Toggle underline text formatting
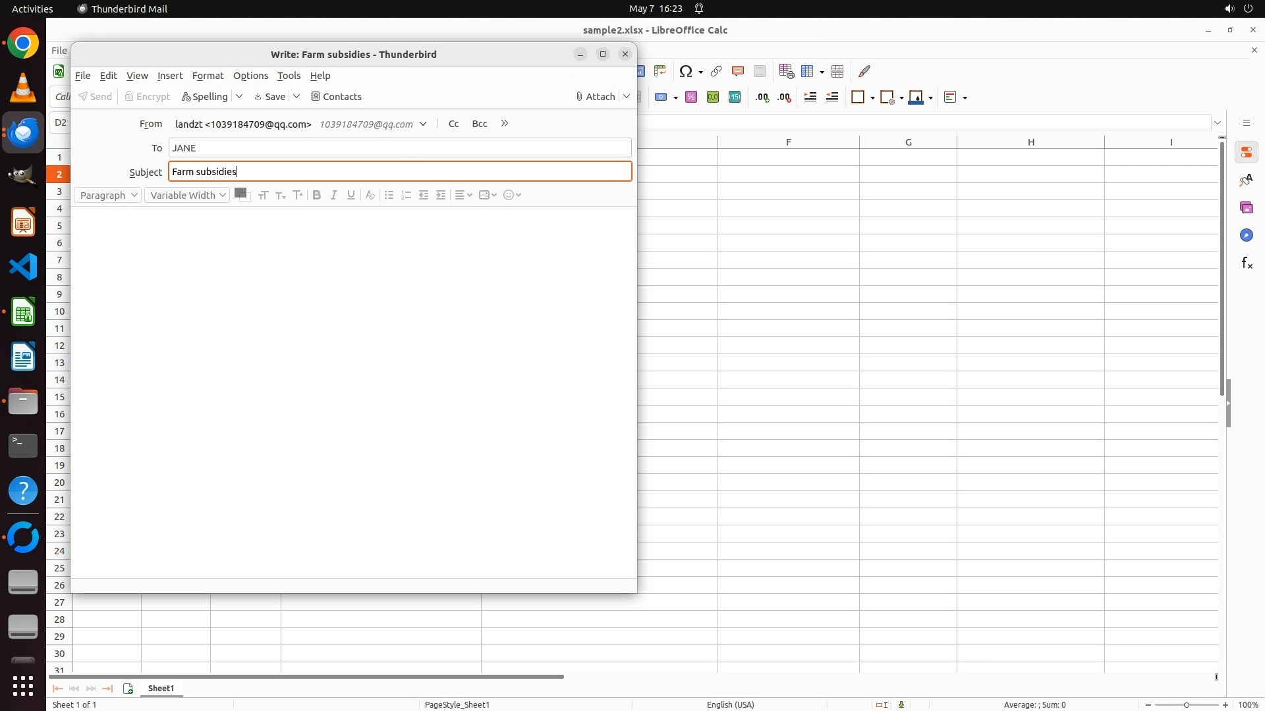Viewport: 1265px width, 711px height. pos(351,195)
